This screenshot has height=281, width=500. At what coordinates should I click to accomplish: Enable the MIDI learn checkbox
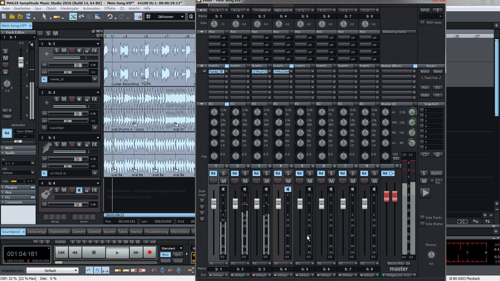click(x=422, y=23)
